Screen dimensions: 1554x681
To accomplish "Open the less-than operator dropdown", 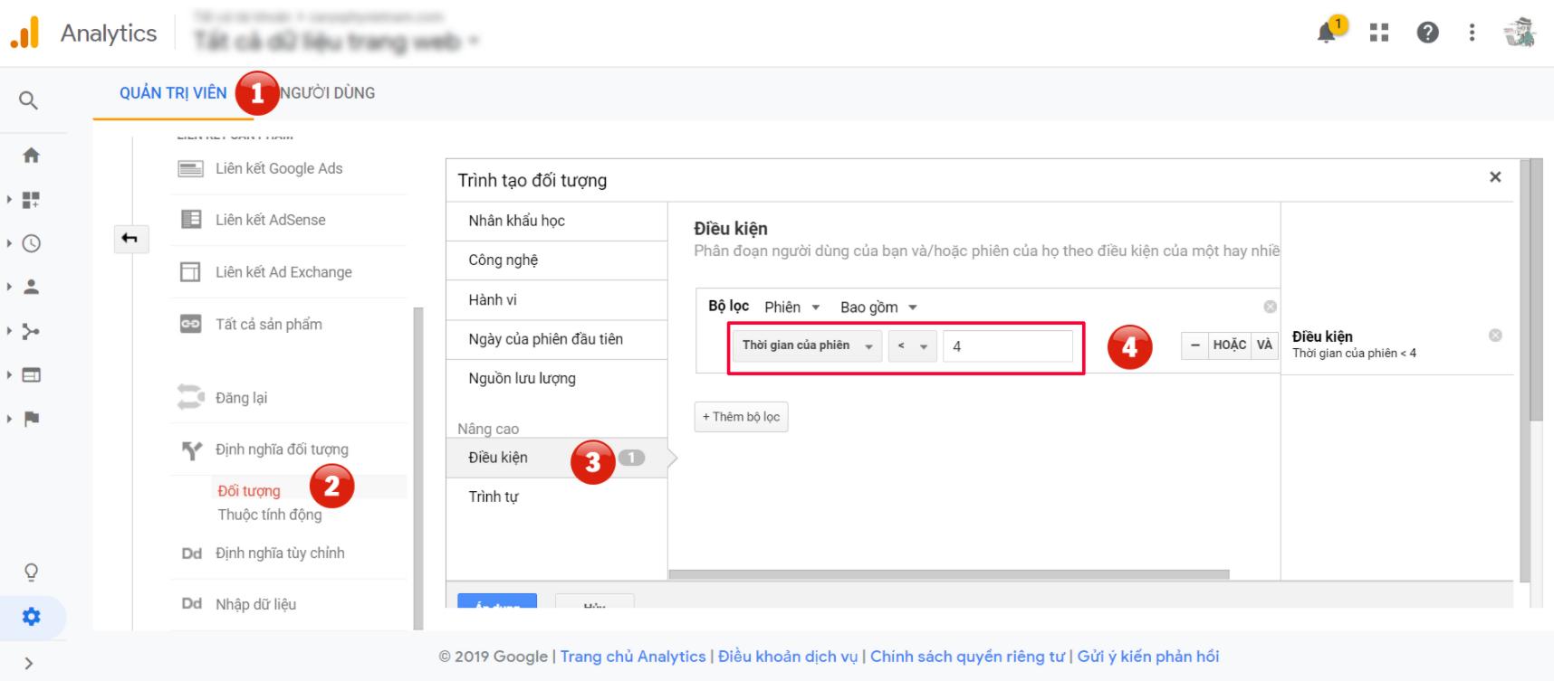I will 912,345.
